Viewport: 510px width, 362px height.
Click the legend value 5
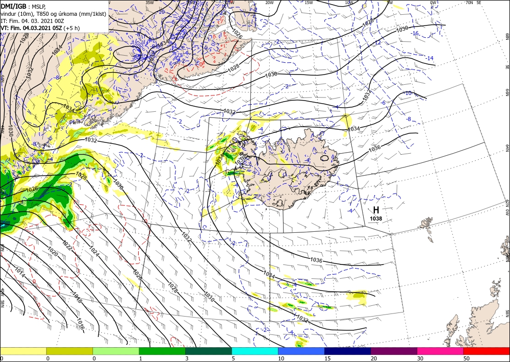click(x=232, y=358)
